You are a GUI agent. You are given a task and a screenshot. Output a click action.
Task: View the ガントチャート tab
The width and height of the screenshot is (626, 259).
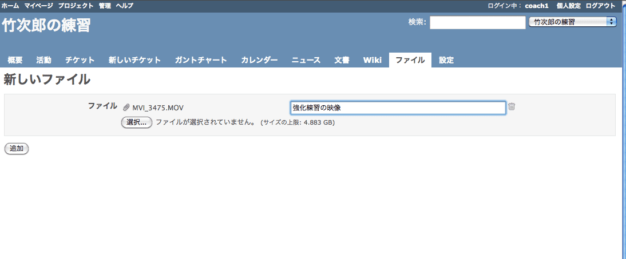coord(201,60)
